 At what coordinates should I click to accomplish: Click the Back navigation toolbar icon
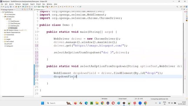point(71,7)
